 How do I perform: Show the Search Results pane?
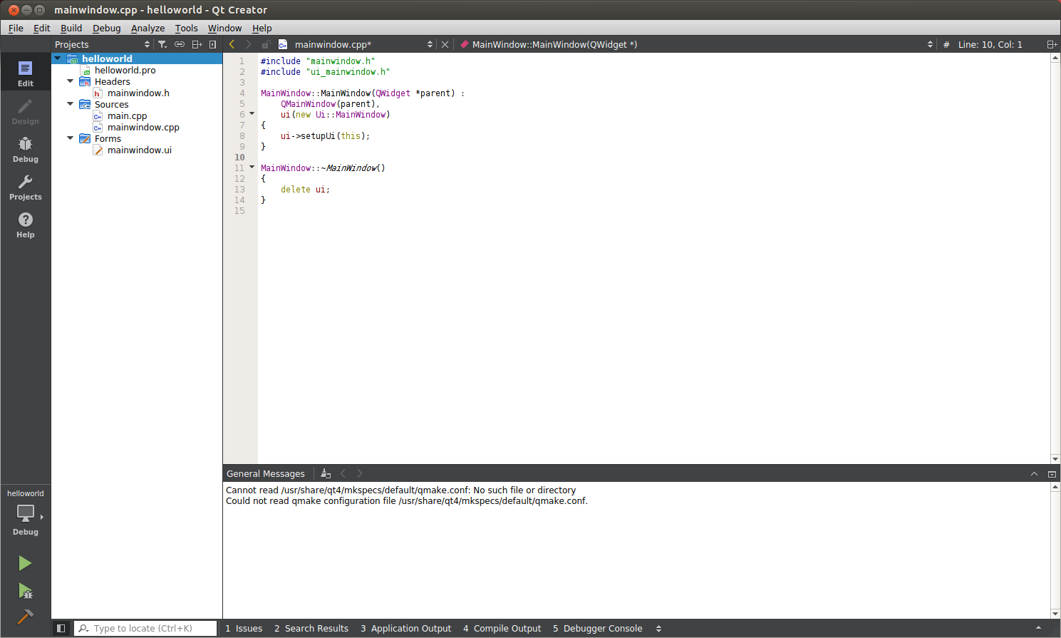(311, 628)
